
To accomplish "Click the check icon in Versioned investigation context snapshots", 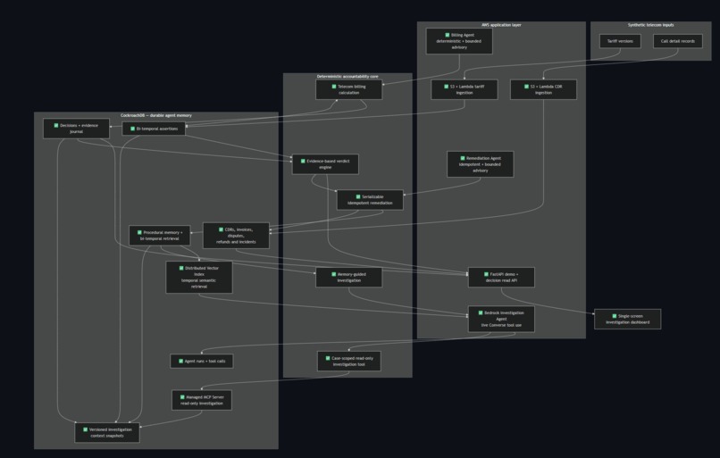I will tap(85, 430).
